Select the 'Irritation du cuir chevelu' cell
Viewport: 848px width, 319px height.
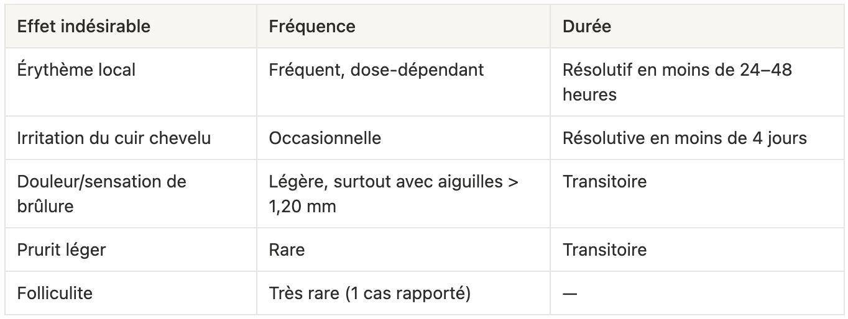click(x=131, y=138)
